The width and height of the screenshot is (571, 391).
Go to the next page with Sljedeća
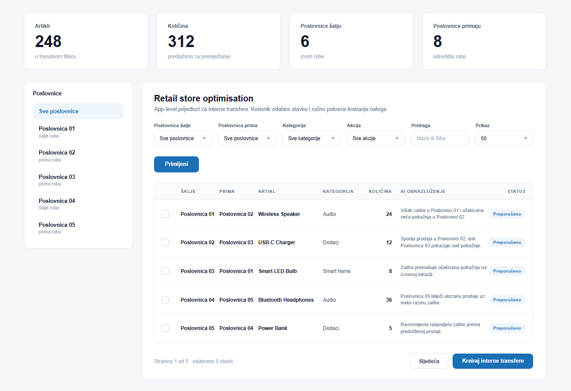coord(429,361)
